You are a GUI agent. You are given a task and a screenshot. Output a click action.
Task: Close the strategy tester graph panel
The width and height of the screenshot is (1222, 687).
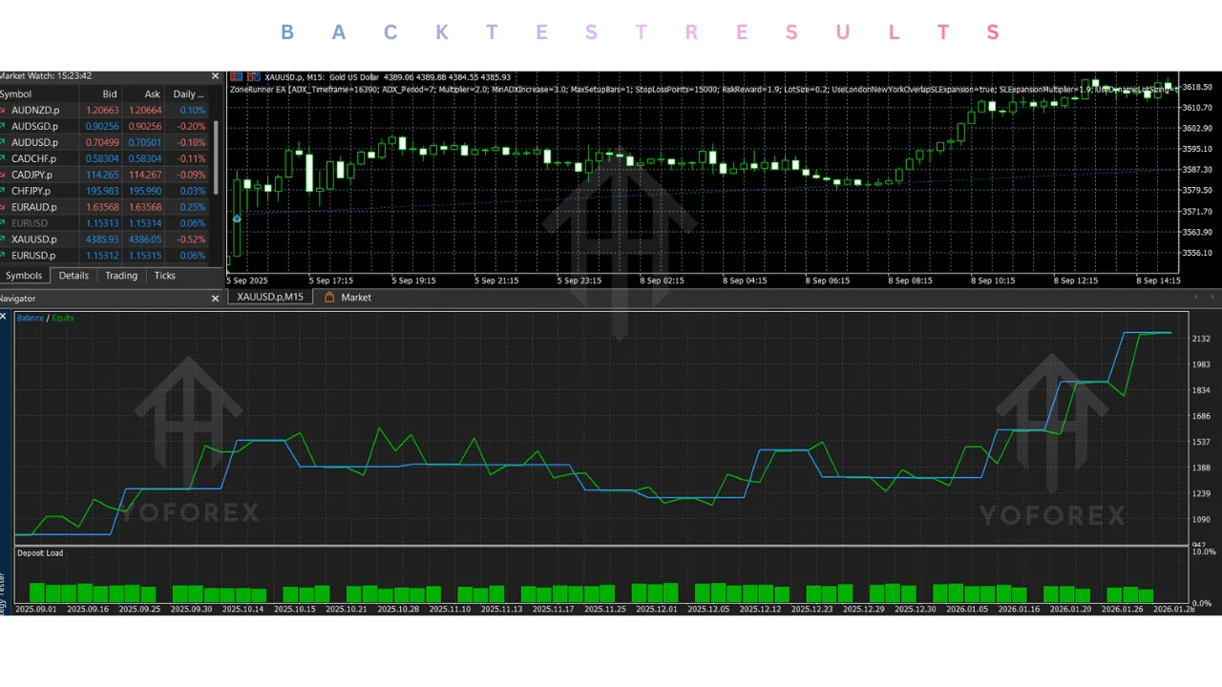pyautogui.click(x=3, y=316)
